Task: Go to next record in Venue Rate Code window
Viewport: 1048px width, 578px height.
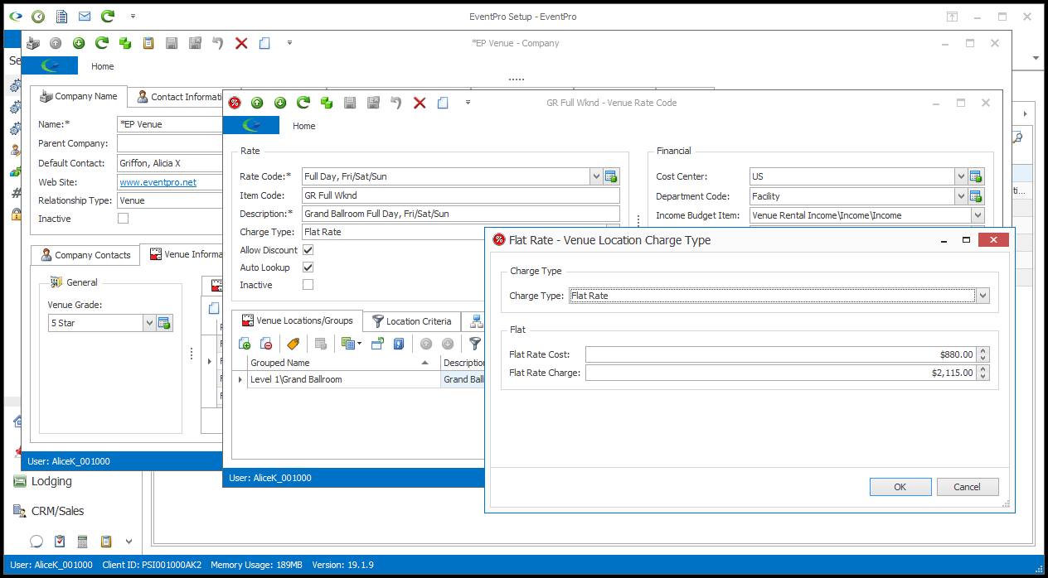Action: (x=280, y=103)
